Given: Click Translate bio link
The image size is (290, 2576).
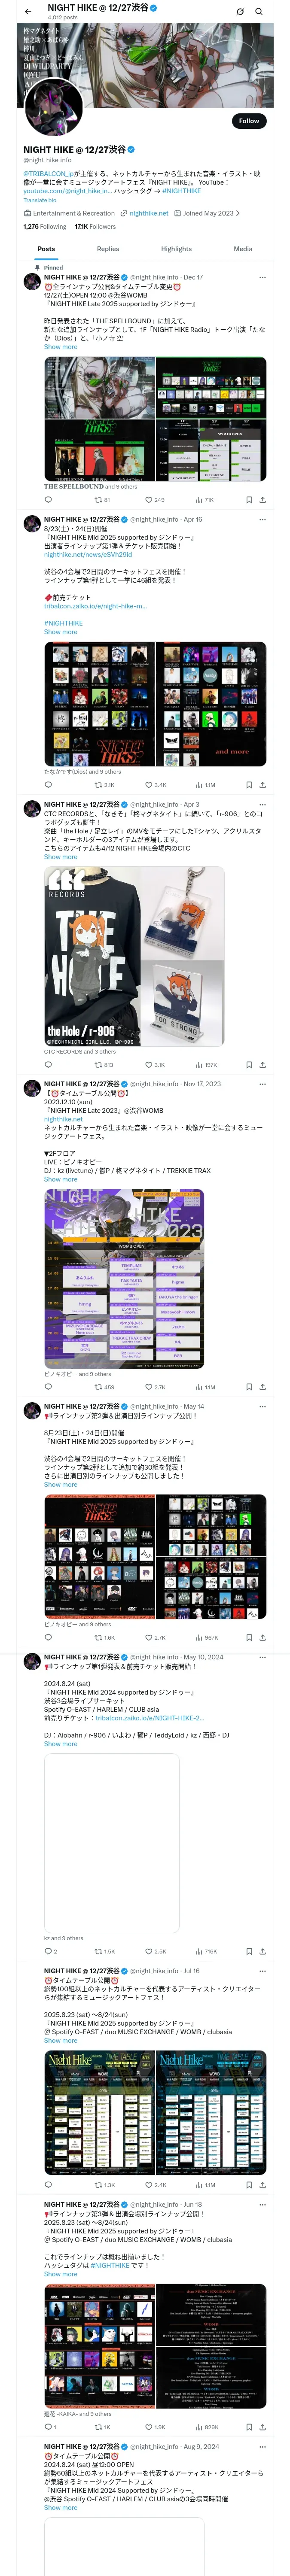Looking at the screenshot, I should point(40,200).
